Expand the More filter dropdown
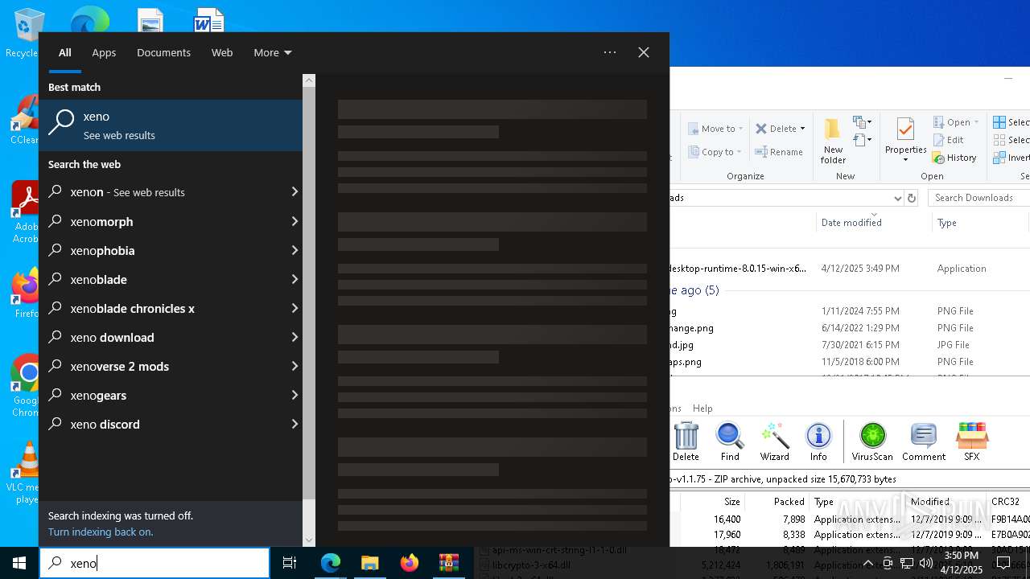The height and width of the screenshot is (579, 1030). pyautogui.click(x=272, y=52)
